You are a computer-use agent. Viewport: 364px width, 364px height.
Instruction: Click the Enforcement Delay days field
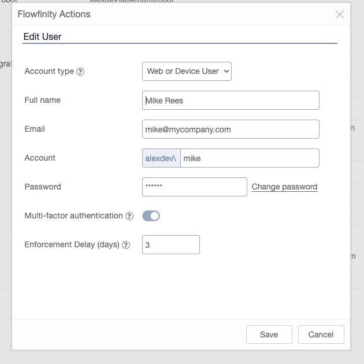pyautogui.click(x=171, y=244)
